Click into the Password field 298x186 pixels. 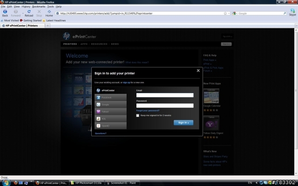coord(165,106)
